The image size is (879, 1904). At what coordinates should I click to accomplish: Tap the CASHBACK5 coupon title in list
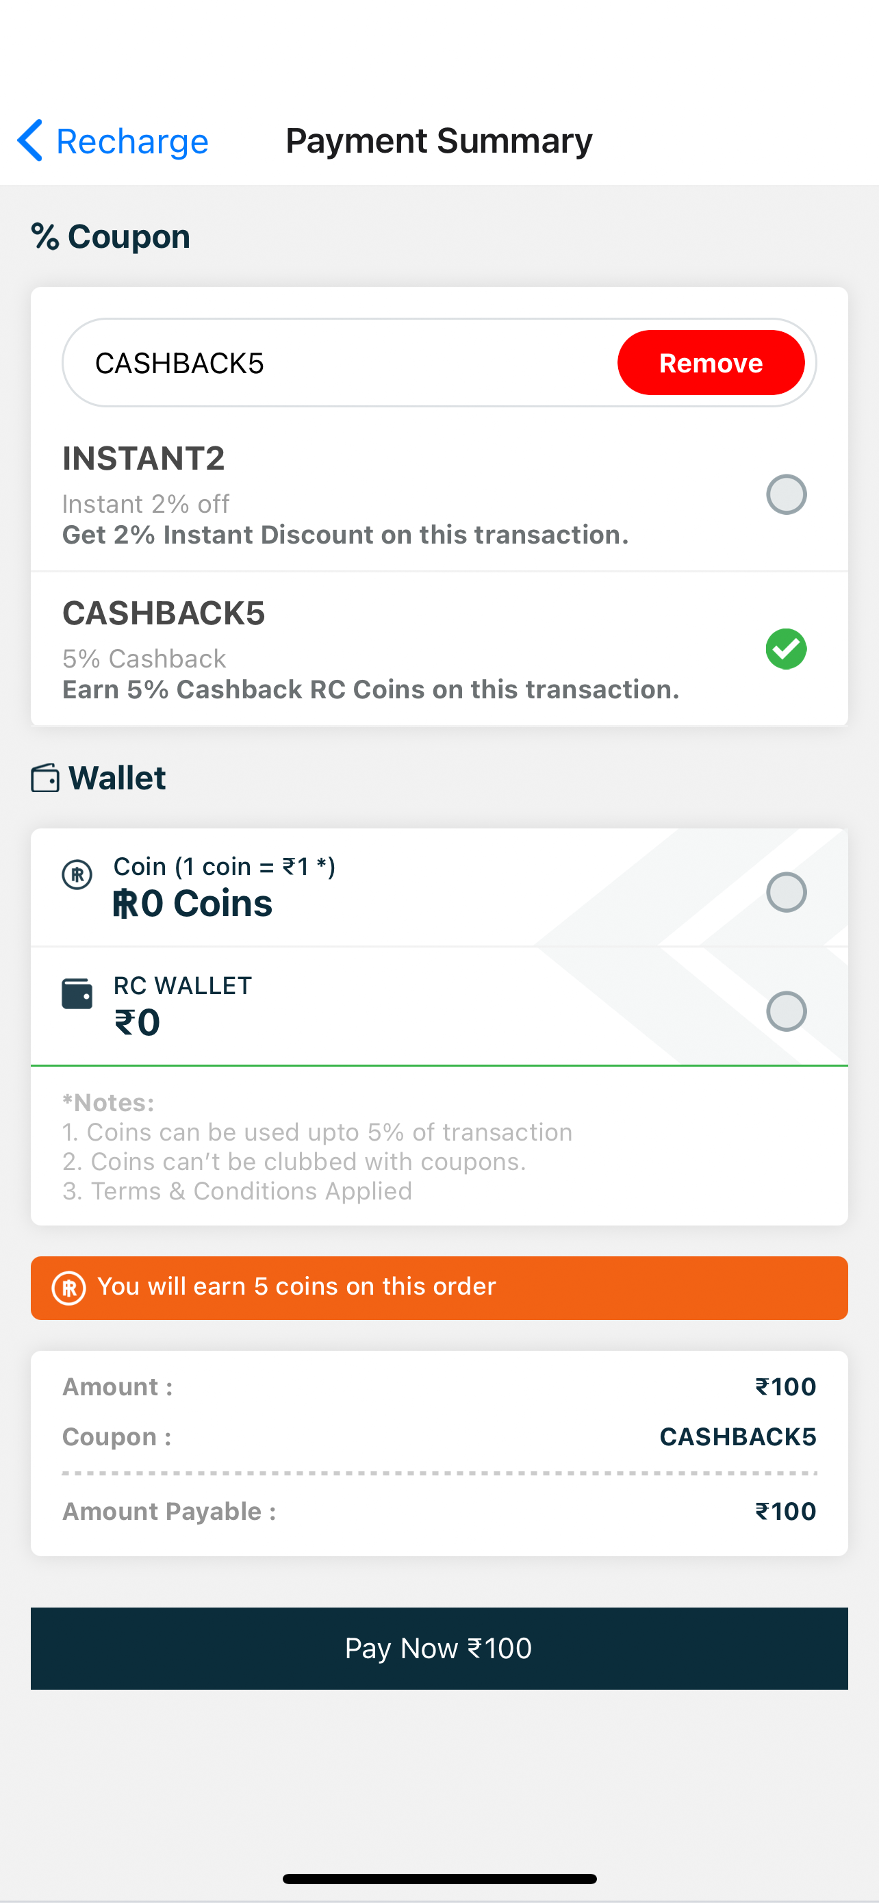164,613
